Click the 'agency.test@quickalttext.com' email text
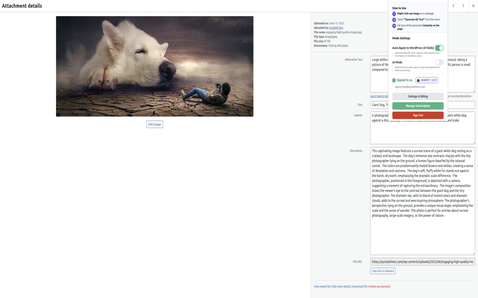 410,87
